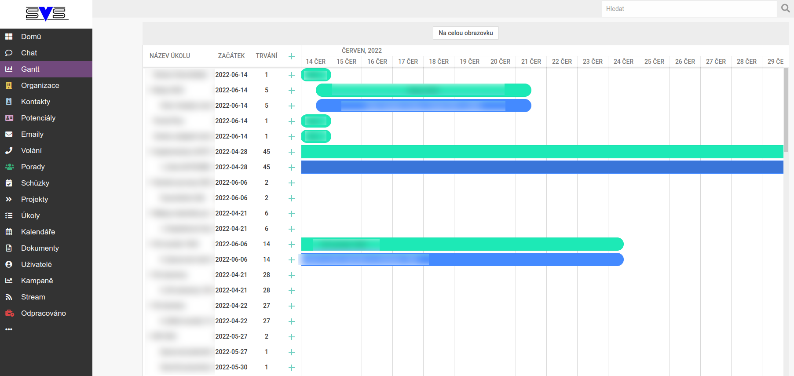
Task: Click the Gantt chart vertical scrollbar
Action: [x=786, y=110]
